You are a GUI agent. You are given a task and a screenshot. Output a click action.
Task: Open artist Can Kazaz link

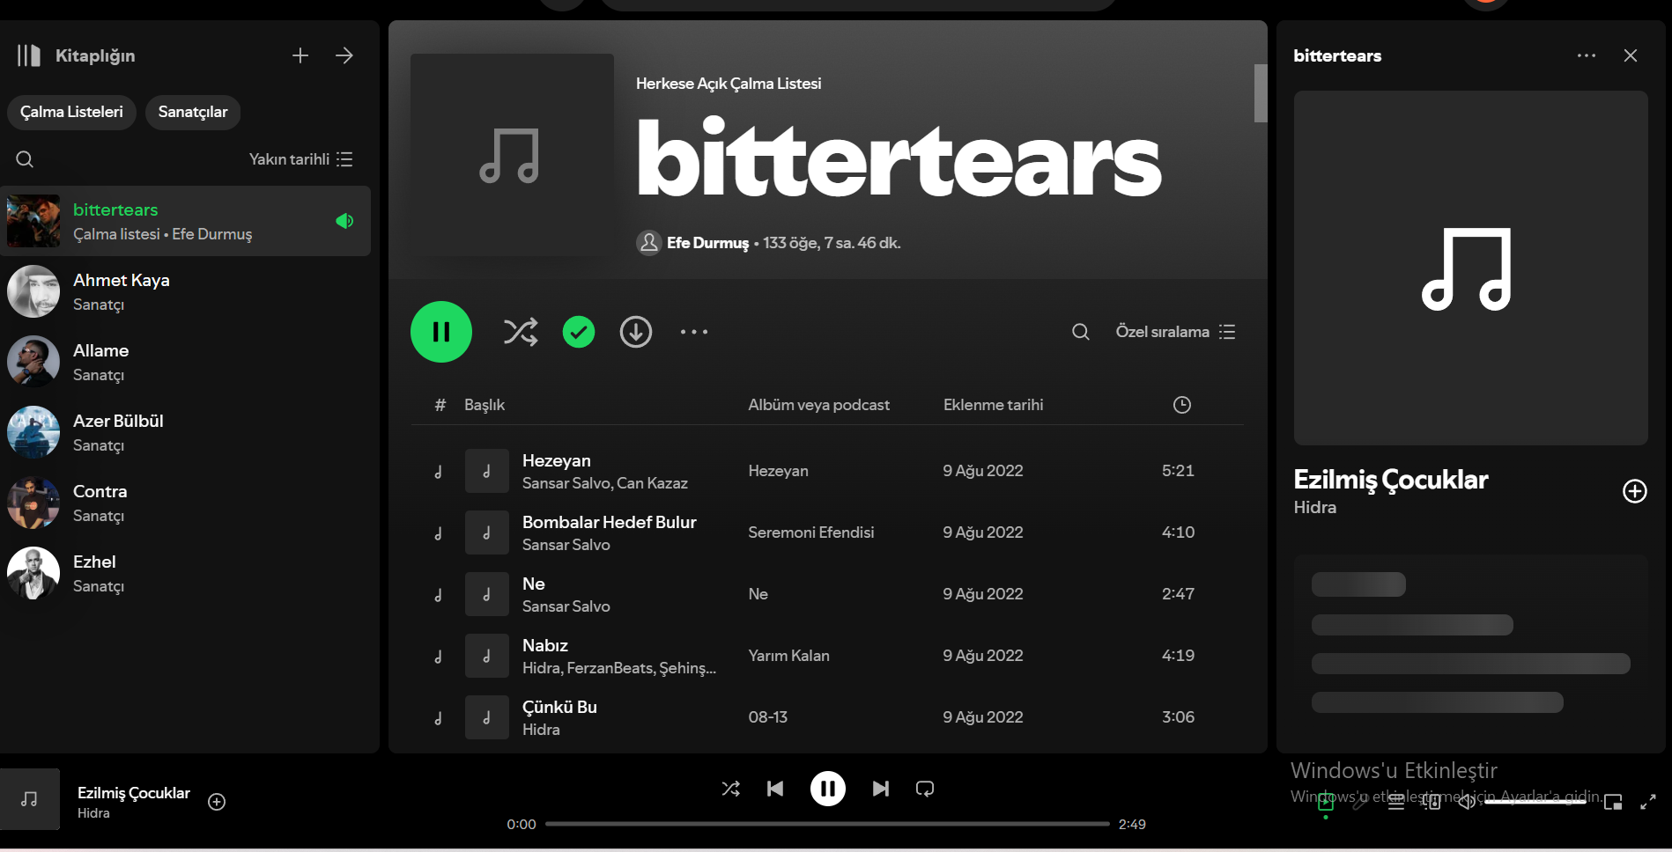653,483
